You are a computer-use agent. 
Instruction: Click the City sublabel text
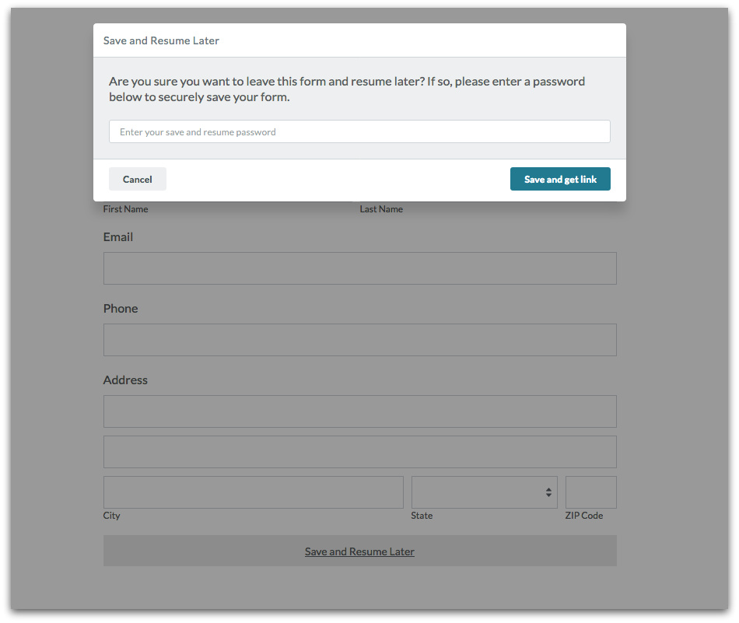(x=112, y=516)
